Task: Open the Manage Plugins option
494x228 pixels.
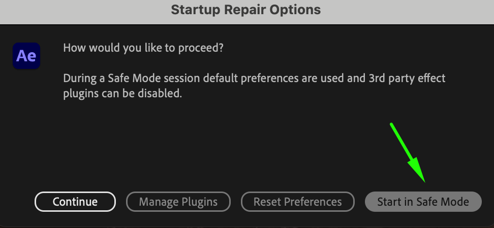Action: [178, 202]
